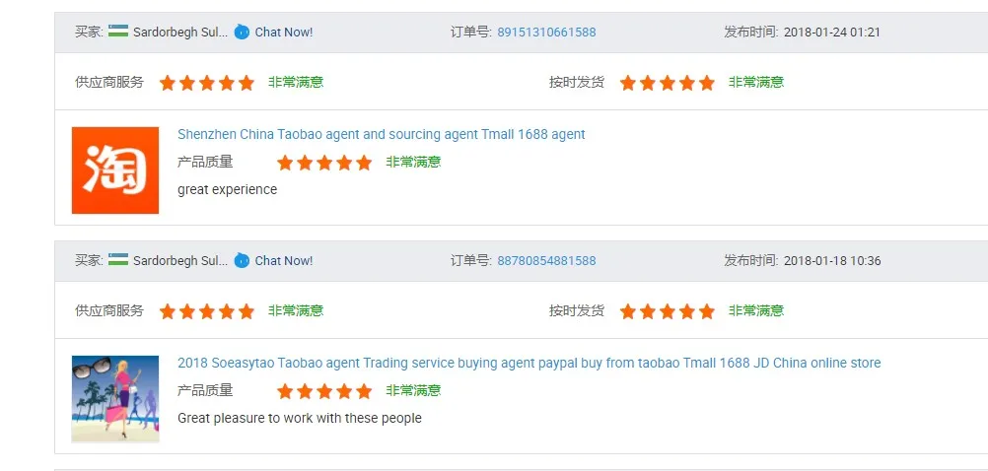Open Shenzhen China Taobao agent product link

point(381,134)
